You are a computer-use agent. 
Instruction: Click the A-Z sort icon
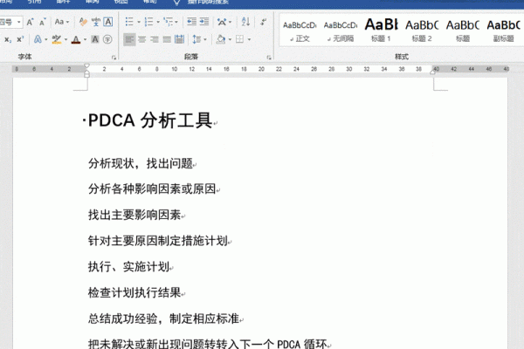(x=245, y=22)
